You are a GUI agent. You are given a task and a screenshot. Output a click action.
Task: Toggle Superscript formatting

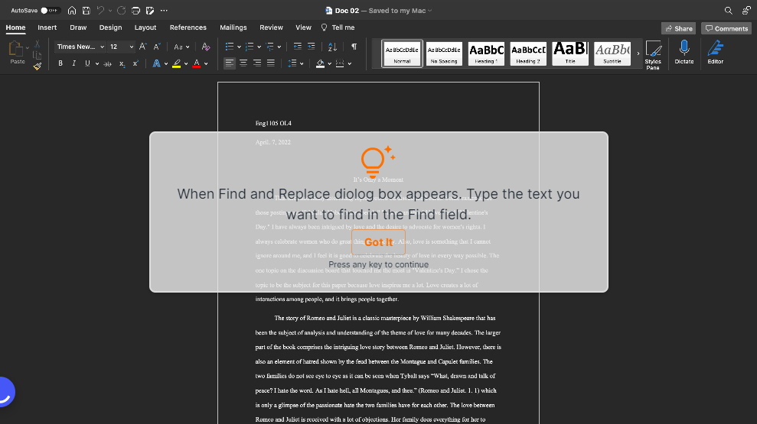pos(135,63)
